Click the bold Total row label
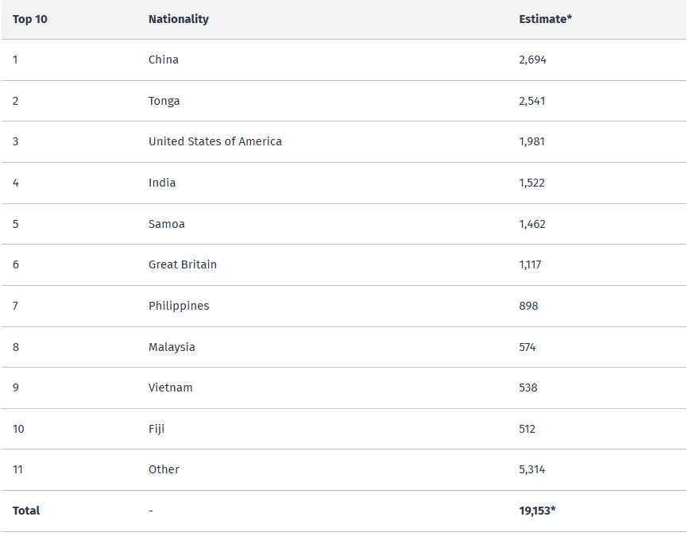This screenshot has width=692, height=540. point(26,511)
